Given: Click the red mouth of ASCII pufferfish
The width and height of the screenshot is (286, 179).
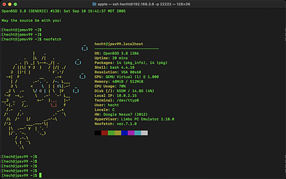Looking at the screenshot, I should pyautogui.click(x=54, y=103).
